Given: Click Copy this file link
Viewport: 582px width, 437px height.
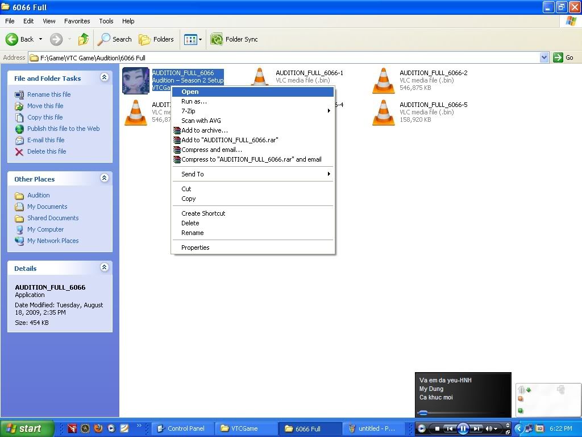Looking at the screenshot, I should tap(45, 117).
